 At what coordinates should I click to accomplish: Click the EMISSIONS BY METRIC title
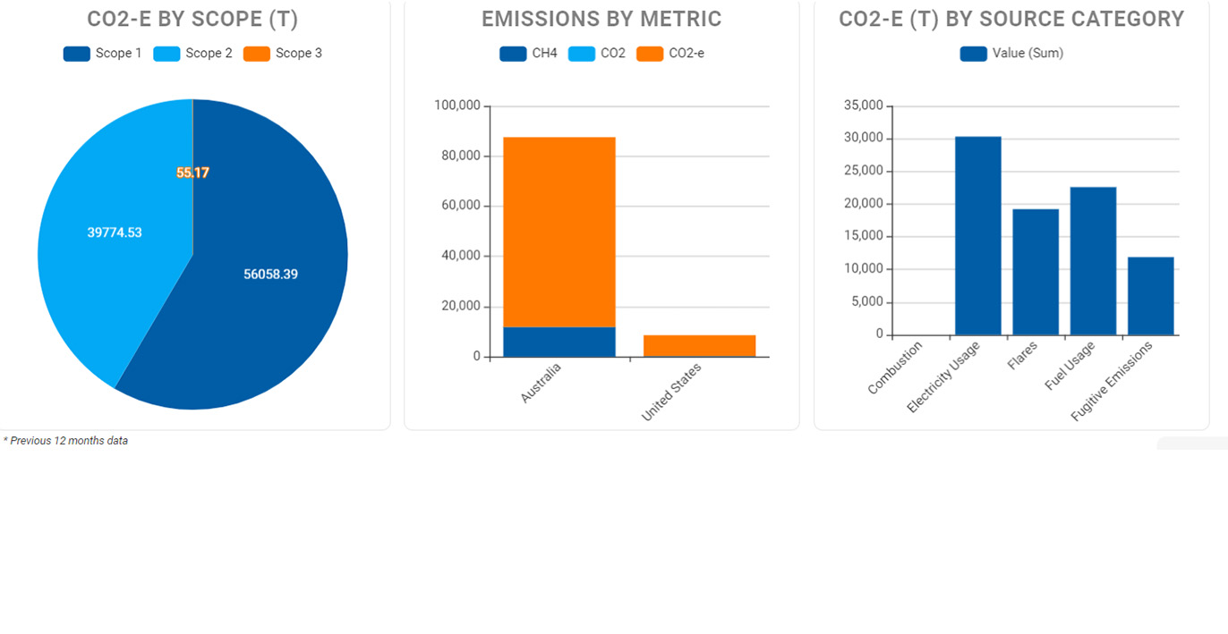(601, 19)
